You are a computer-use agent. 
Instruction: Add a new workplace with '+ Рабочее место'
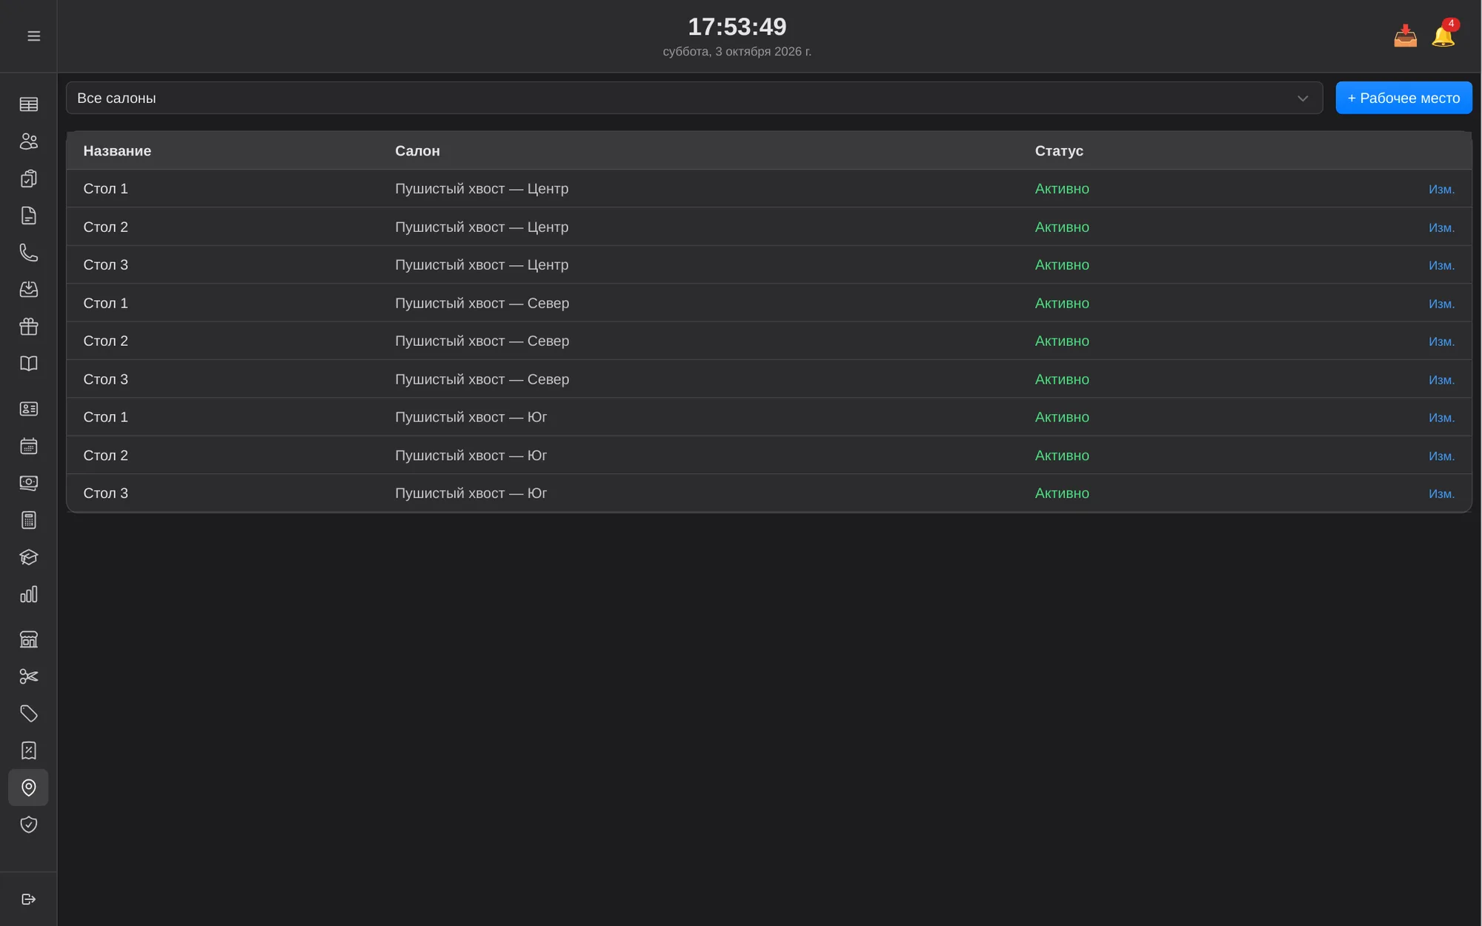coord(1403,98)
